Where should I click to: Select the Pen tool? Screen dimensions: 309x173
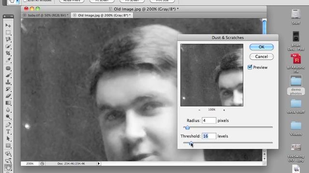(x=8, y=125)
